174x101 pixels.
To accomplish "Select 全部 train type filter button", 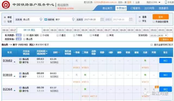I will click(x=18, y=35).
